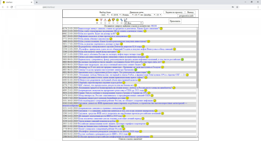261x141 pixels.
Task: Reload the page
Action: tap(12, 7)
